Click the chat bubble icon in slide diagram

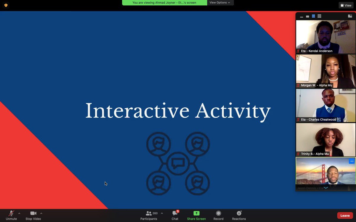click(x=178, y=163)
